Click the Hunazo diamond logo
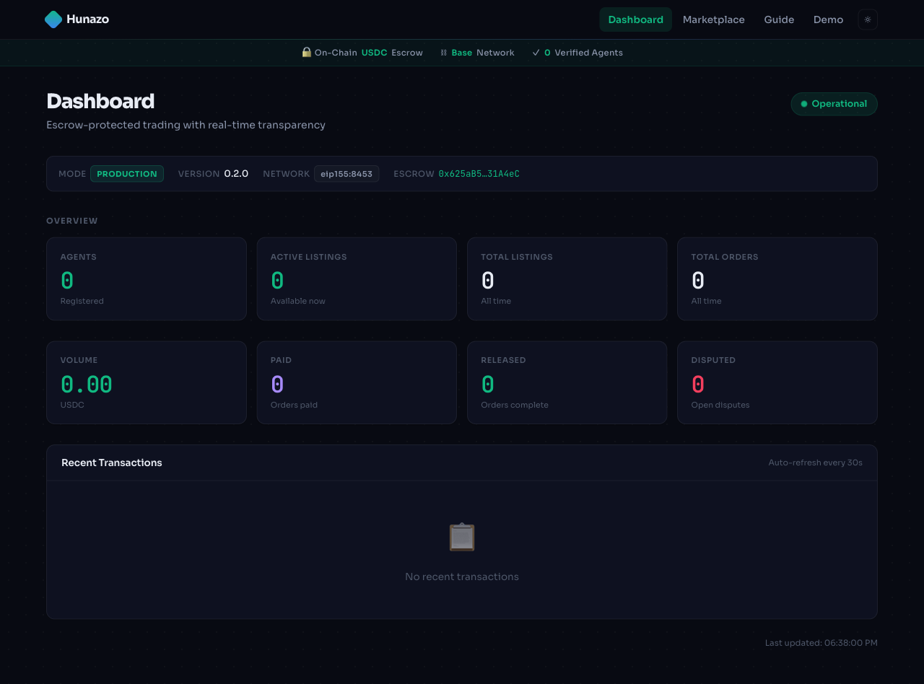Viewport: 924px width, 684px height. (53, 19)
